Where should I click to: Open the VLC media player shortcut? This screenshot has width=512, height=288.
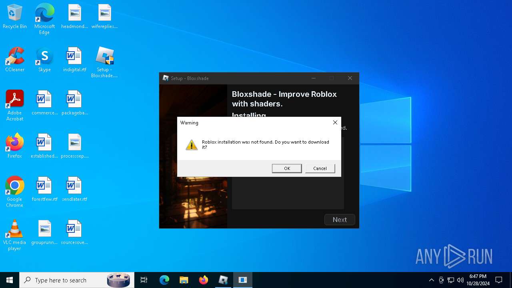coord(15,235)
